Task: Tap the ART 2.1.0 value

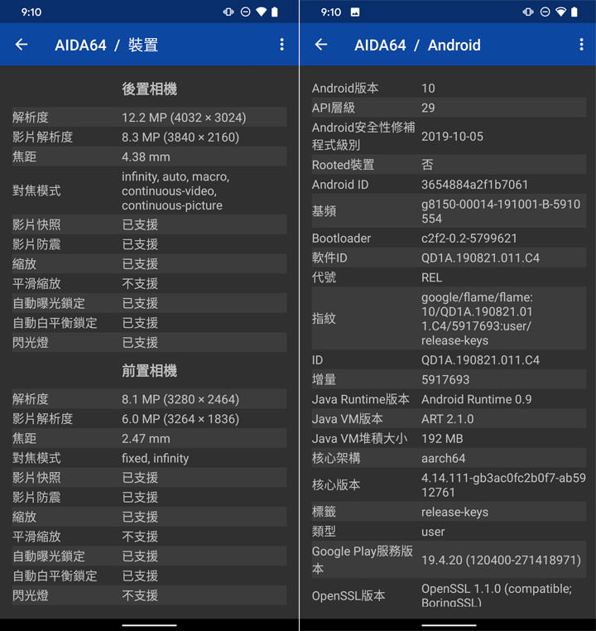Action: click(x=448, y=419)
